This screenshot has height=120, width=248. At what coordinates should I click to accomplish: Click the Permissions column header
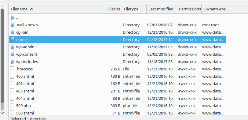(189, 9)
